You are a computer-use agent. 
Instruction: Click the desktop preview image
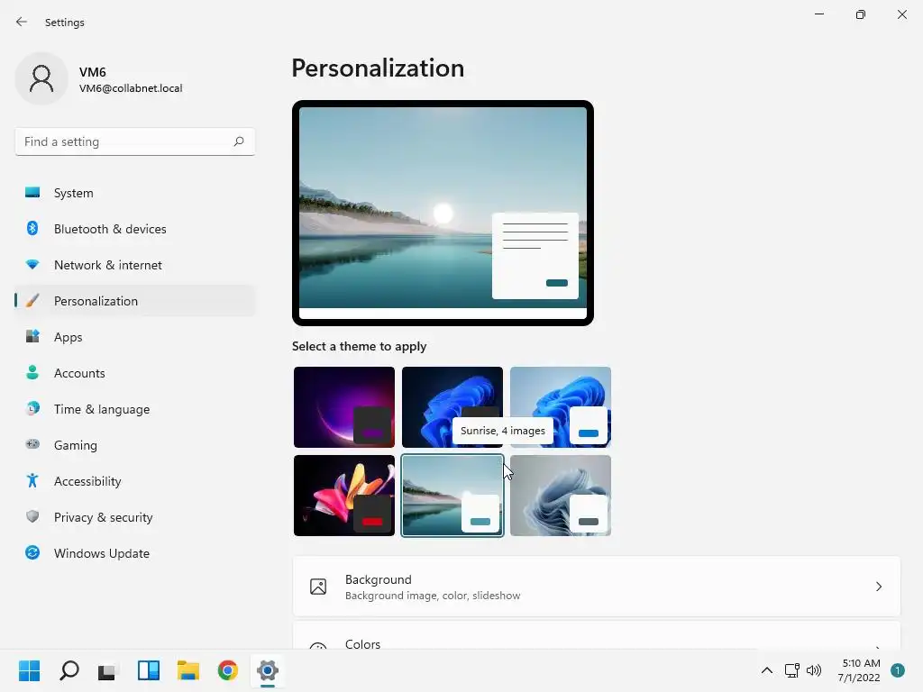point(443,213)
